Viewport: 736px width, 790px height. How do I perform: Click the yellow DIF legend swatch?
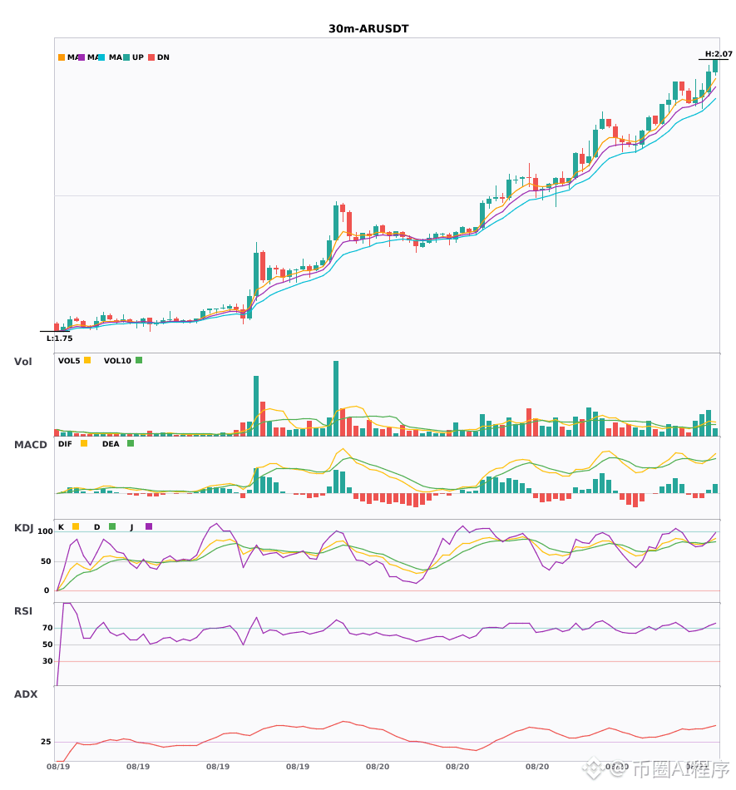click(84, 443)
